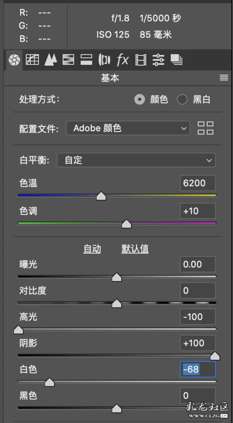Open the Tone Curve panel tab
The width and height of the screenshot is (233, 423).
click(32, 60)
